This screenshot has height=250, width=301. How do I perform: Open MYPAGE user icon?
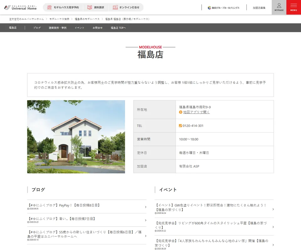(279, 7)
